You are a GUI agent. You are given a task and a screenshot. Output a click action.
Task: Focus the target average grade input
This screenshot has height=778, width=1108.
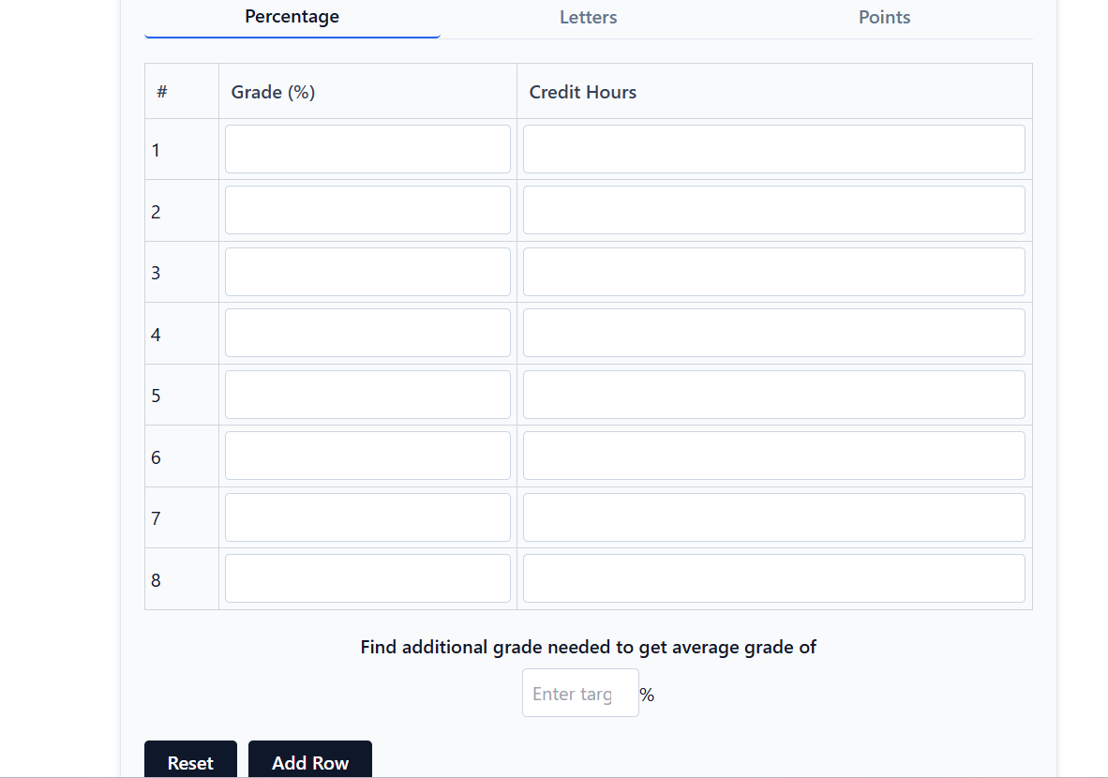click(580, 694)
